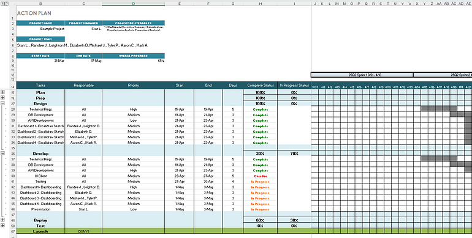
Task: Click the OVERALL PROGRESS header cell
Action: click(x=134, y=56)
